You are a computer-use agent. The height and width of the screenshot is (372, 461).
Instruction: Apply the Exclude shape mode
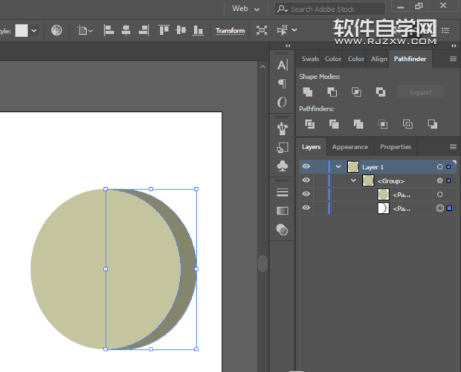click(x=381, y=92)
